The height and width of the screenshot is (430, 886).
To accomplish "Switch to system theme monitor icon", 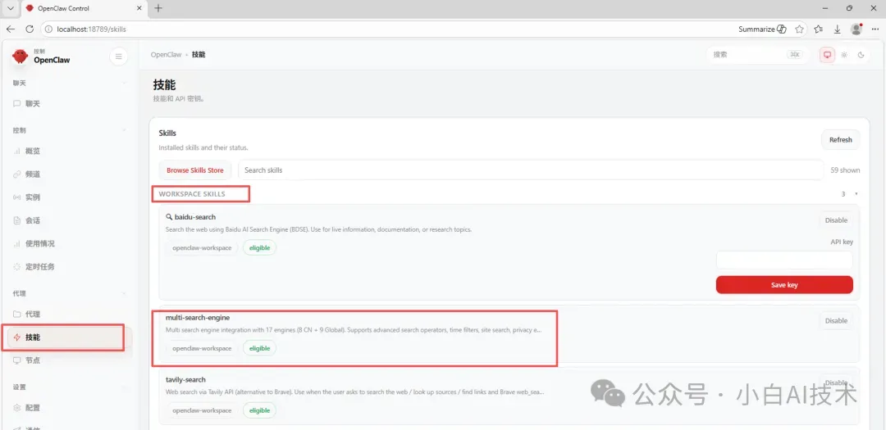I will (827, 55).
